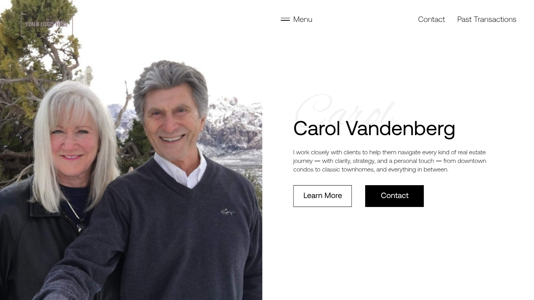
Task: Click the shark emblem on the sweater
Action: pos(228,212)
